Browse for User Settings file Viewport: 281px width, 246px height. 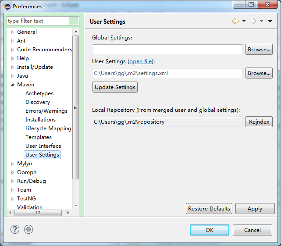[x=259, y=73]
